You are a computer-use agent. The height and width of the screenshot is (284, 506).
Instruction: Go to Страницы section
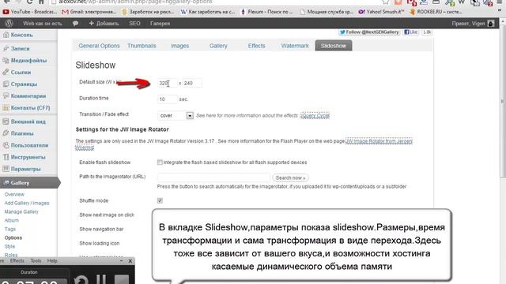(x=24, y=84)
